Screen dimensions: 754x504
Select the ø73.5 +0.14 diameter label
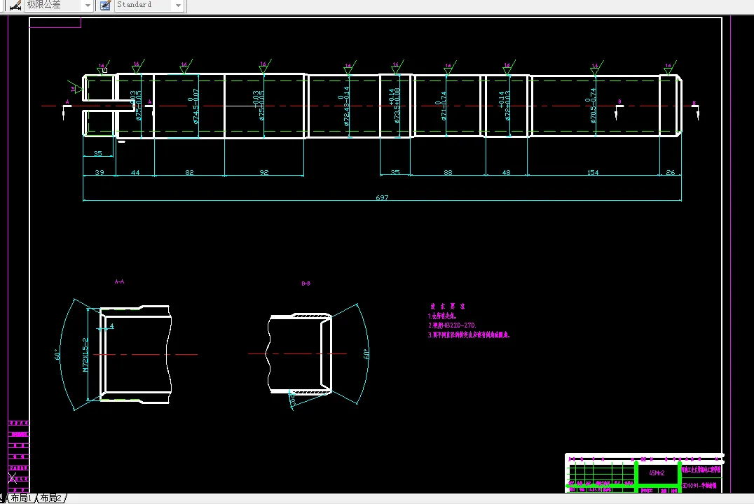[x=395, y=106]
